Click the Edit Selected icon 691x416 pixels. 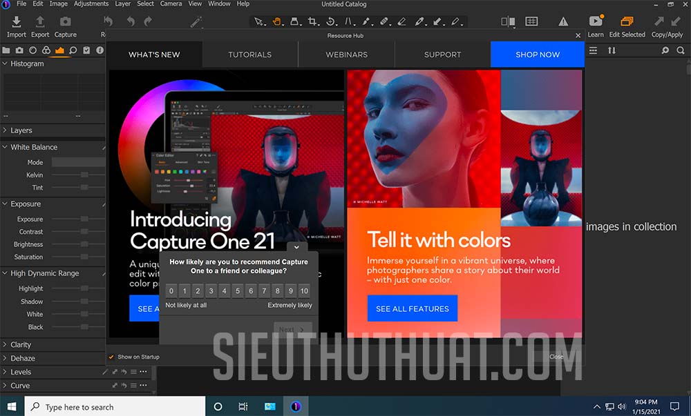627,21
